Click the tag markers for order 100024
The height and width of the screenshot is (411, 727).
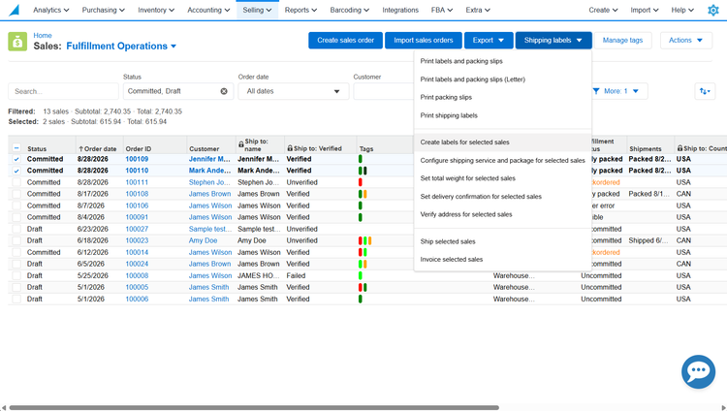point(363,264)
